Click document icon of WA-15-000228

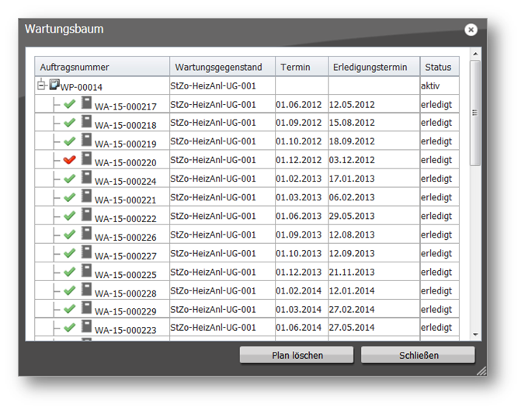[87, 289]
